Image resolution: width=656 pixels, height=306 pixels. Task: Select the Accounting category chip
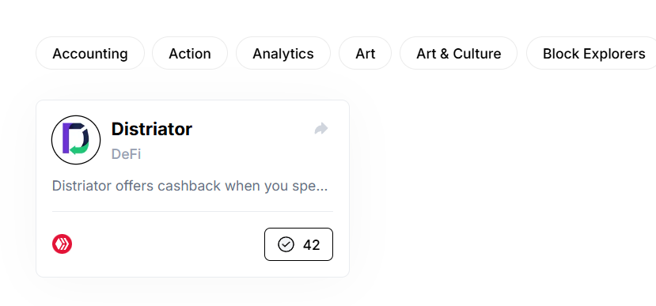point(90,53)
